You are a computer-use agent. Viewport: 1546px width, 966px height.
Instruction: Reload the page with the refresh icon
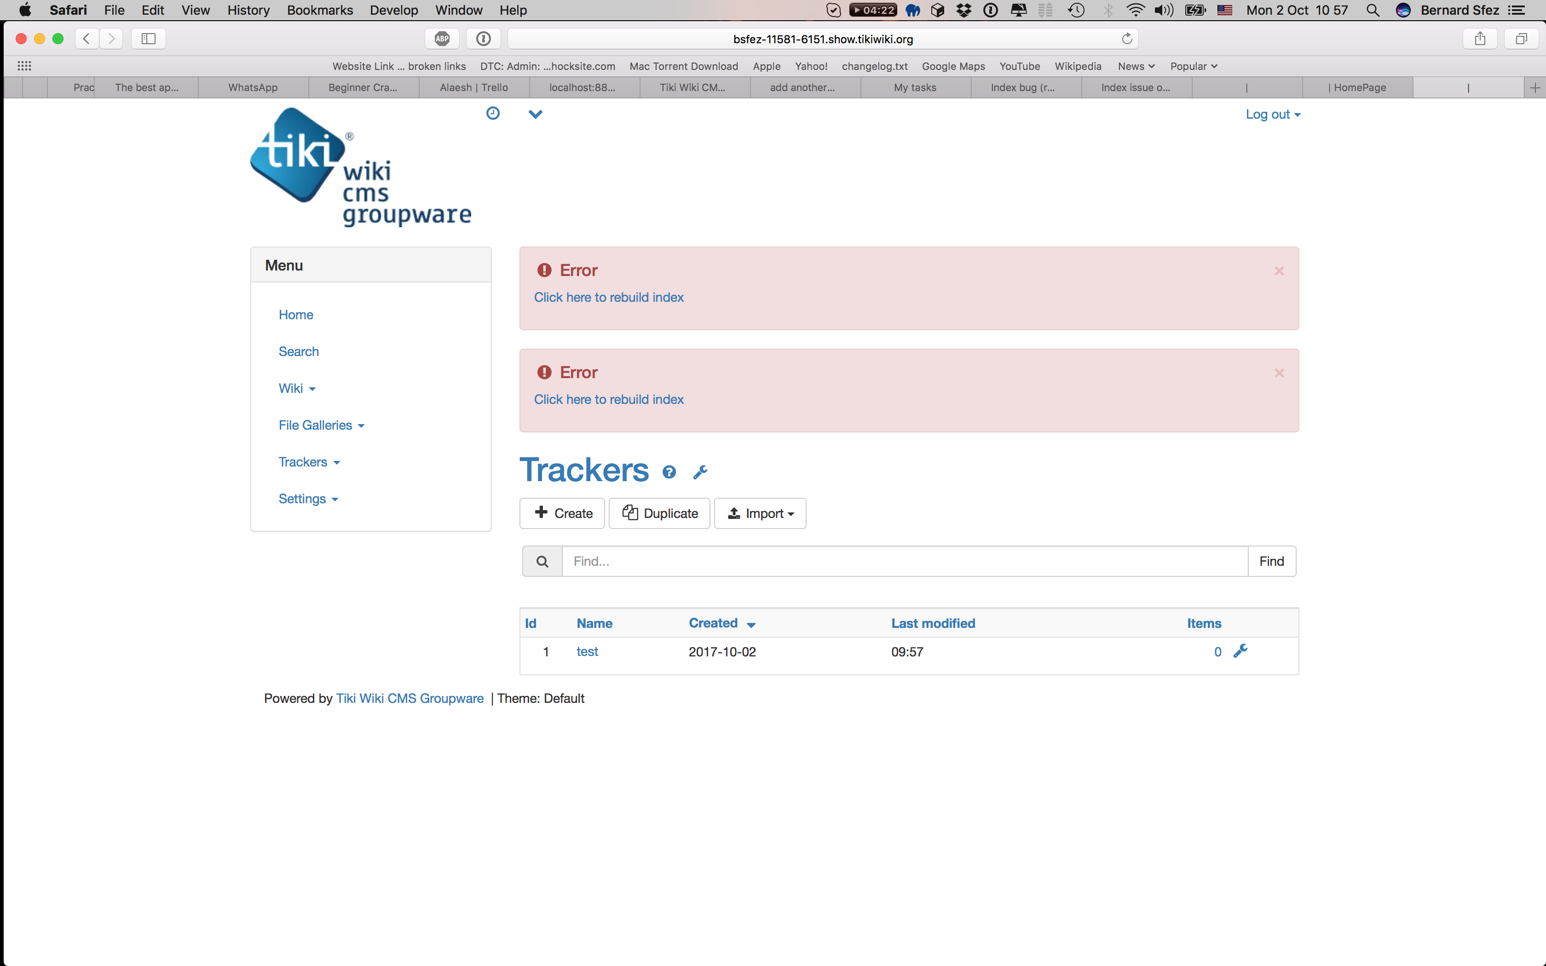tap(1127, 39)
